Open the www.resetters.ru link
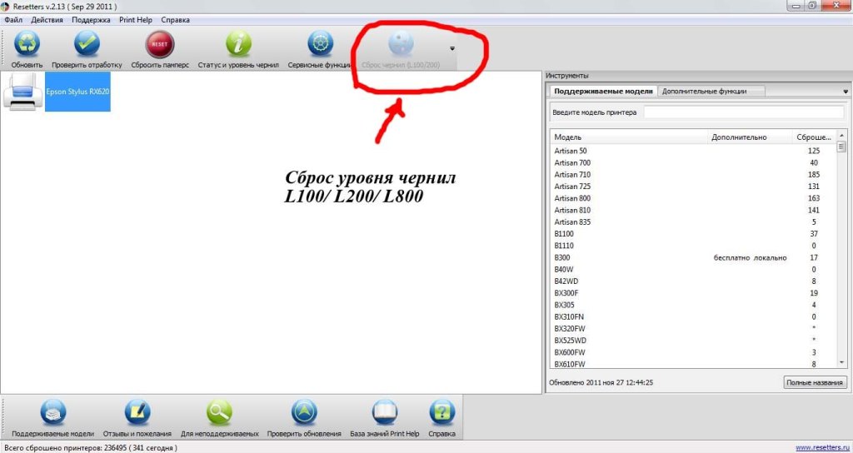 click(822, 448)
